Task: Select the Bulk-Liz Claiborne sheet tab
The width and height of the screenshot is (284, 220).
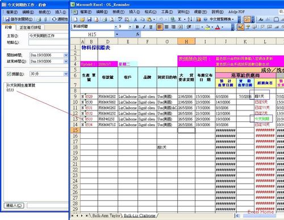Action: [140, 215]
